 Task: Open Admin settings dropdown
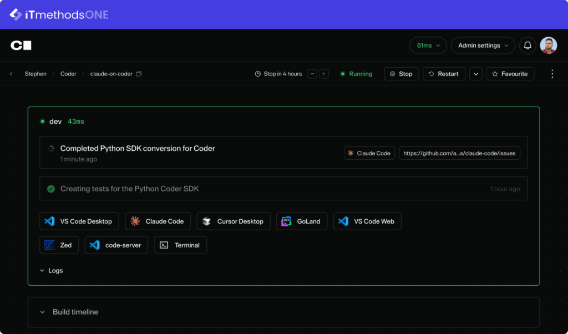pyautogui.click(x=483, y=45)
